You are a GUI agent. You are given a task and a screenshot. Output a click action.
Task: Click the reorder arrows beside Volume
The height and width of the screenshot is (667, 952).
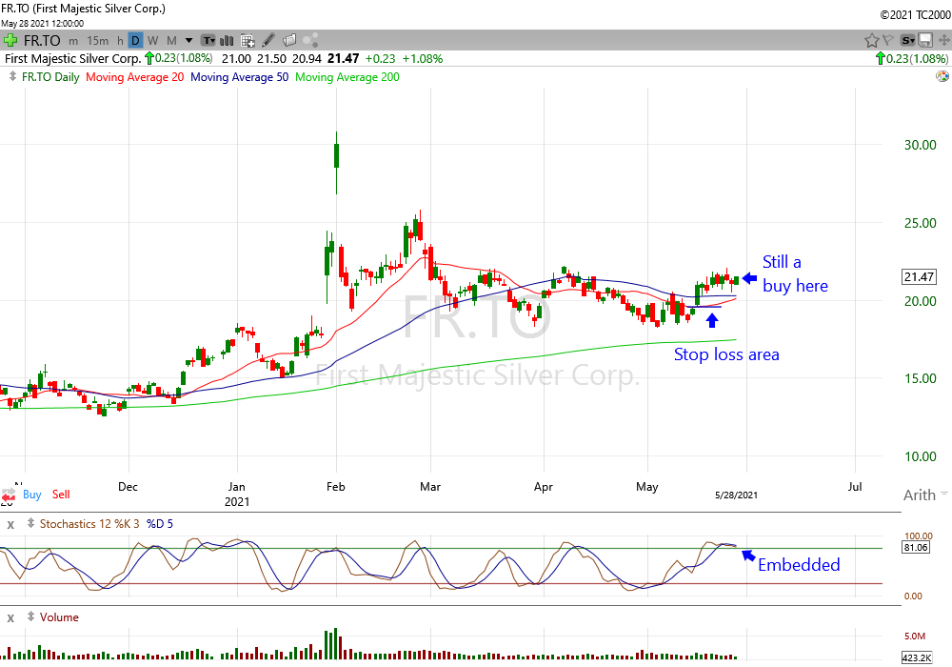[30, 616]
